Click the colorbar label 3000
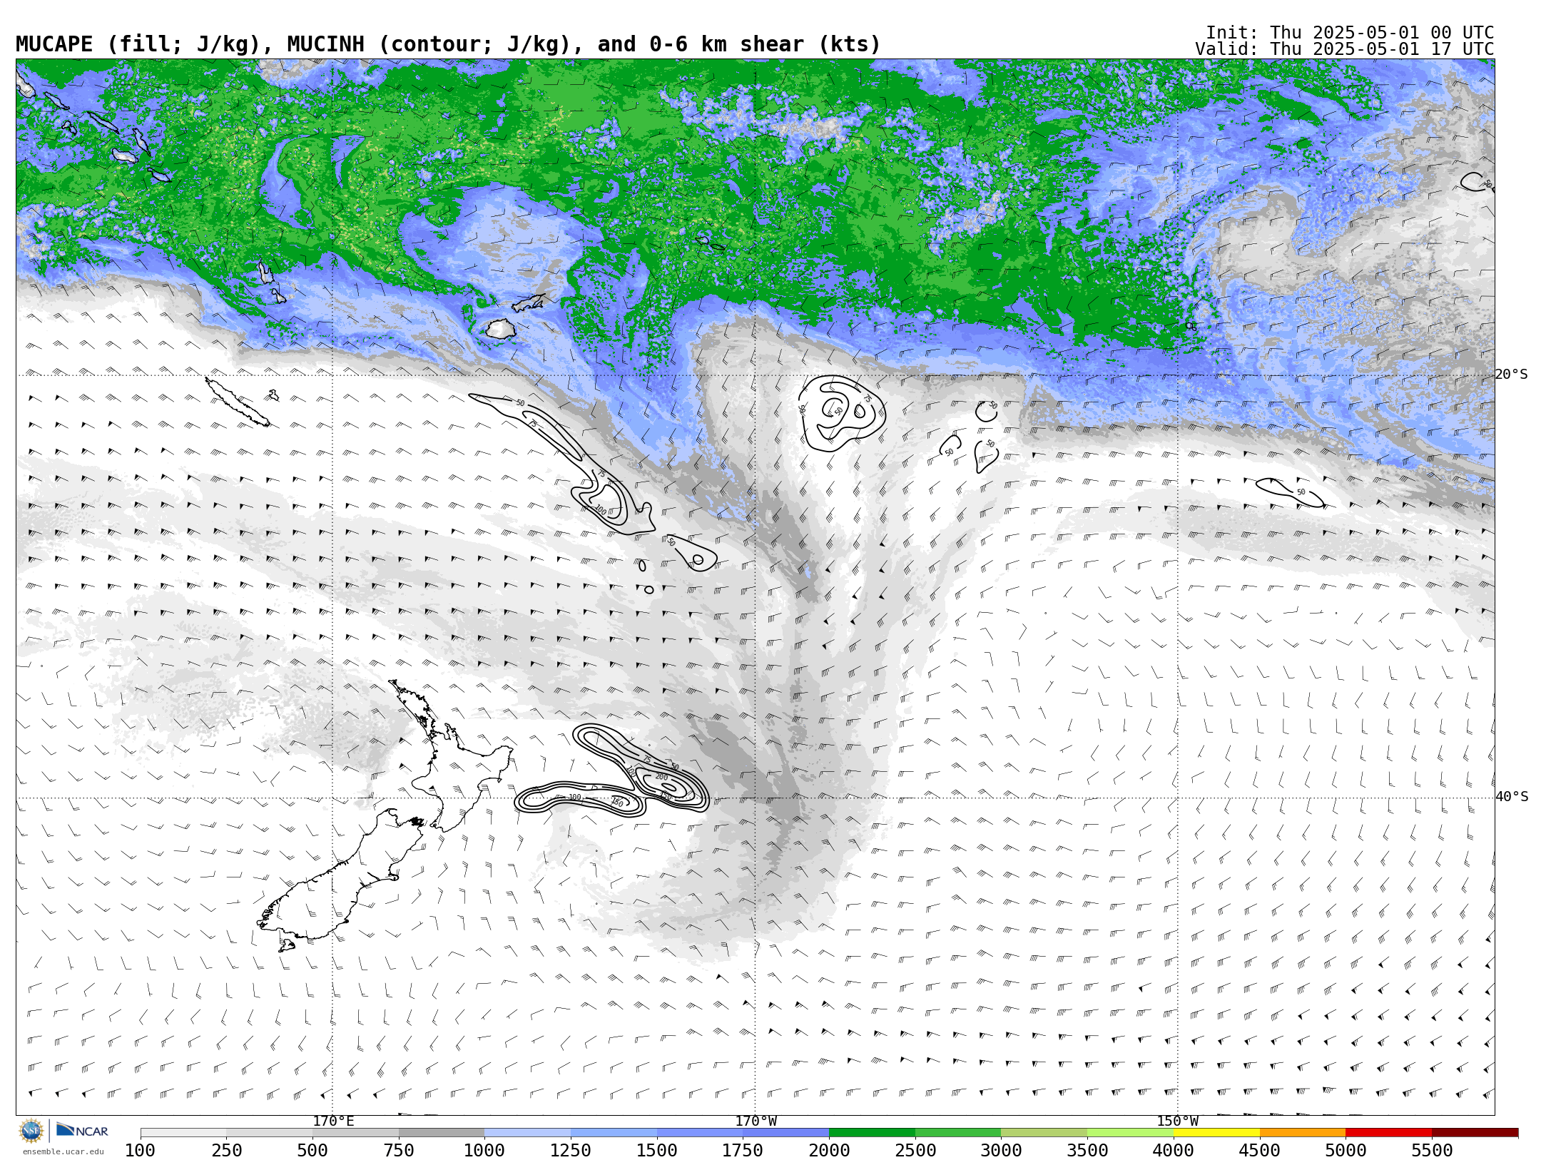 [1001, 1151]
